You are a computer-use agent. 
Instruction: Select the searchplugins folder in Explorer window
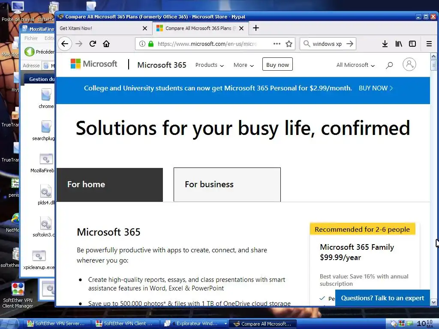tap(44, 130)
